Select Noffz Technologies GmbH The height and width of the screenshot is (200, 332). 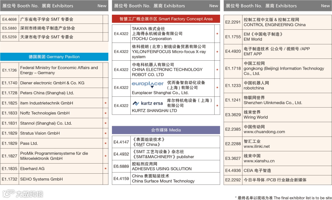point(45,113)
